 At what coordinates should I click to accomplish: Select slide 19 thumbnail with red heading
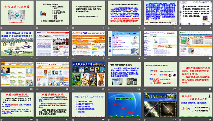click(17, 105)
